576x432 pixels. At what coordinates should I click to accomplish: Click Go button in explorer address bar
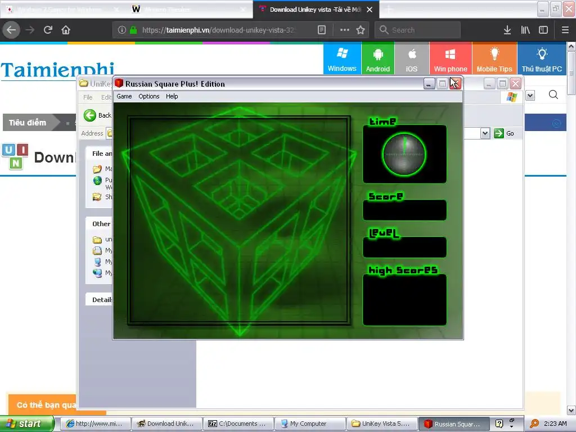point(504,133)
